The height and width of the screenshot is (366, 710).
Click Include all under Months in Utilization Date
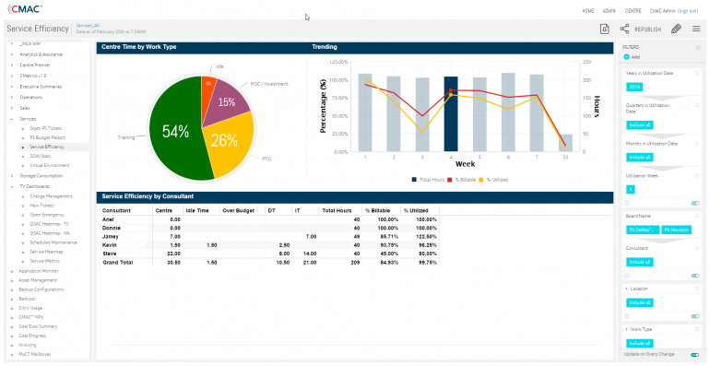(640, 157)
